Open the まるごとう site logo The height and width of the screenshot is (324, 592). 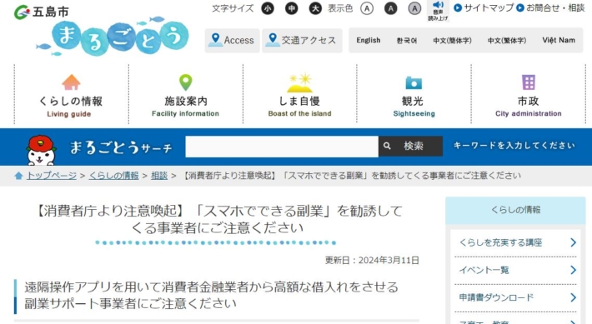tap(113, 37)
